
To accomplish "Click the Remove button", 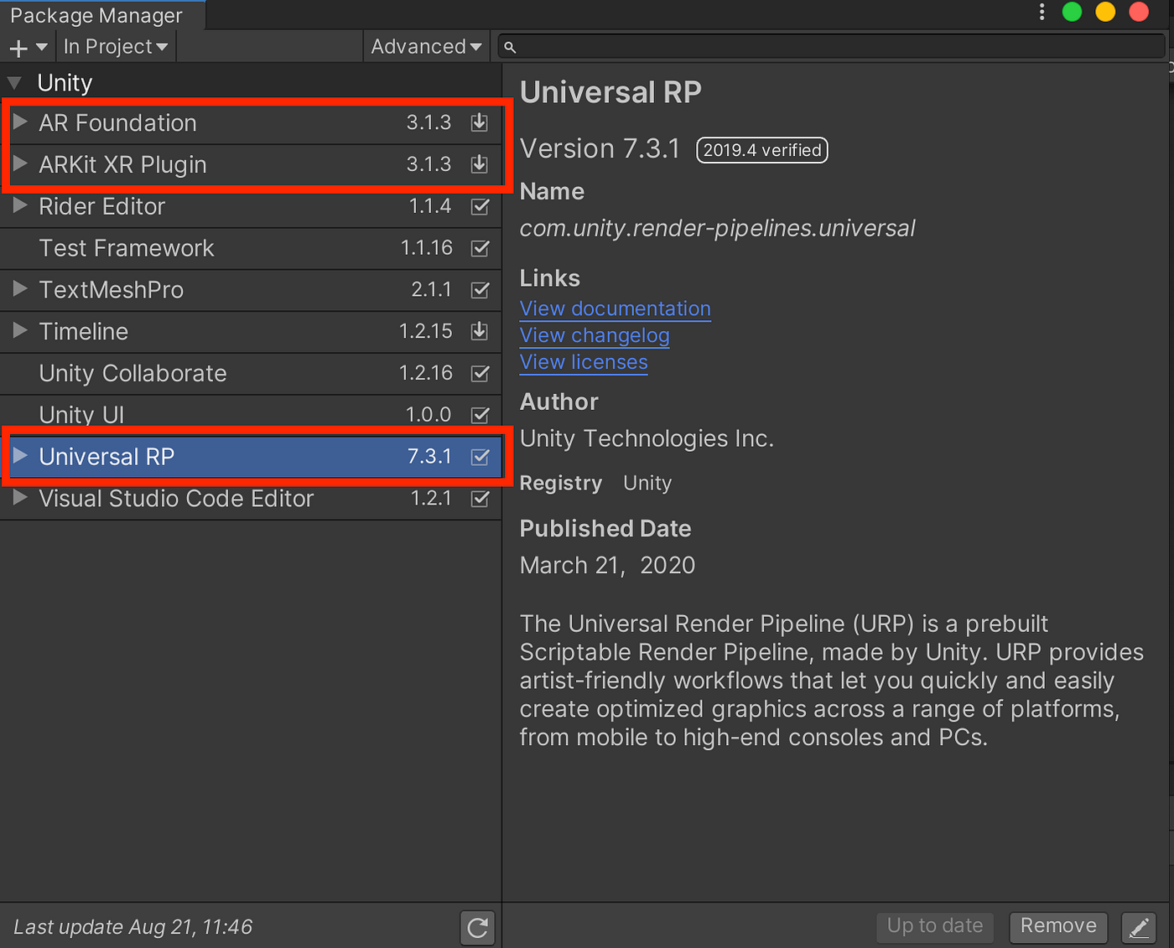I will point(1058,926).
